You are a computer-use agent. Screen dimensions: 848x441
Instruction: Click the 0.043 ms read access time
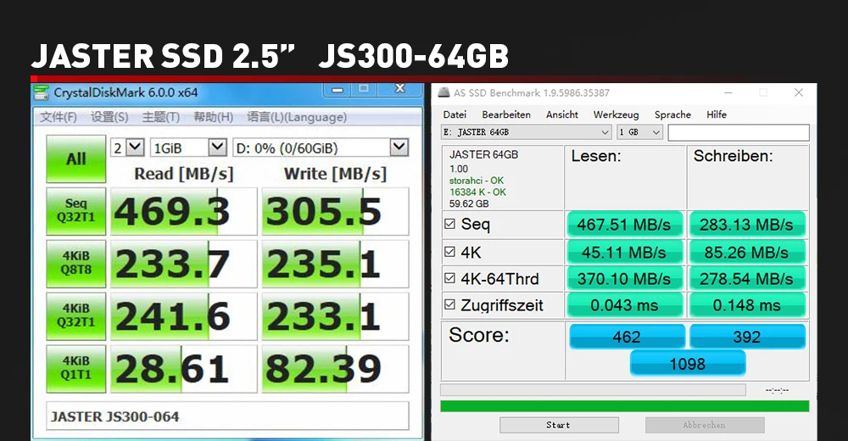point(625,305)
